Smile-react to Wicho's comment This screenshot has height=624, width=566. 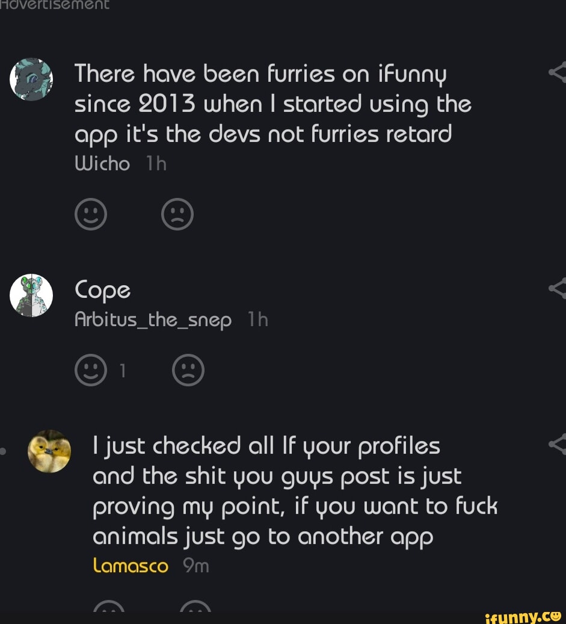click(x=90, y=214)
